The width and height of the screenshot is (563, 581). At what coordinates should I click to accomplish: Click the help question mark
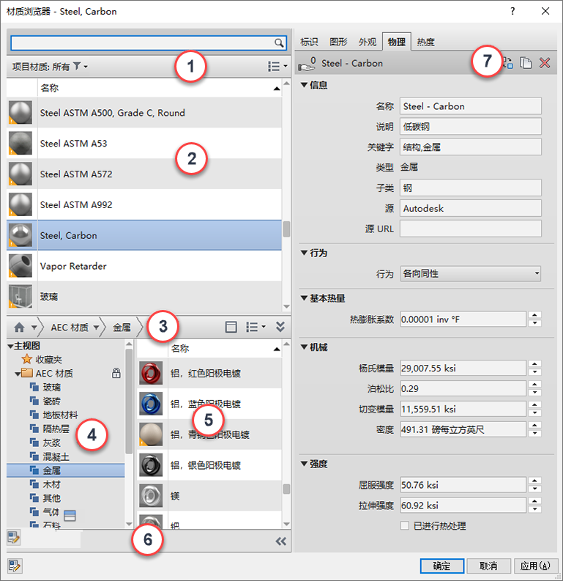tap(512, 11)
